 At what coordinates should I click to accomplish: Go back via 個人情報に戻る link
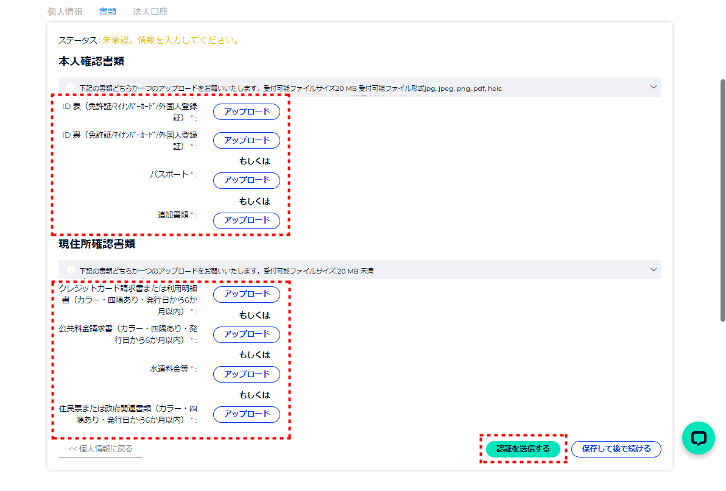[100, 448]
